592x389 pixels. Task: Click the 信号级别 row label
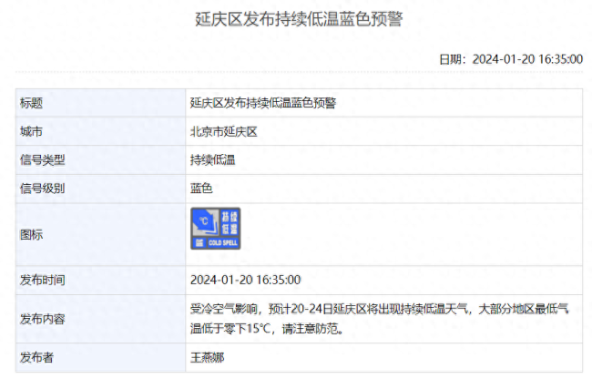pyautogui.click(x=43, y=189)
